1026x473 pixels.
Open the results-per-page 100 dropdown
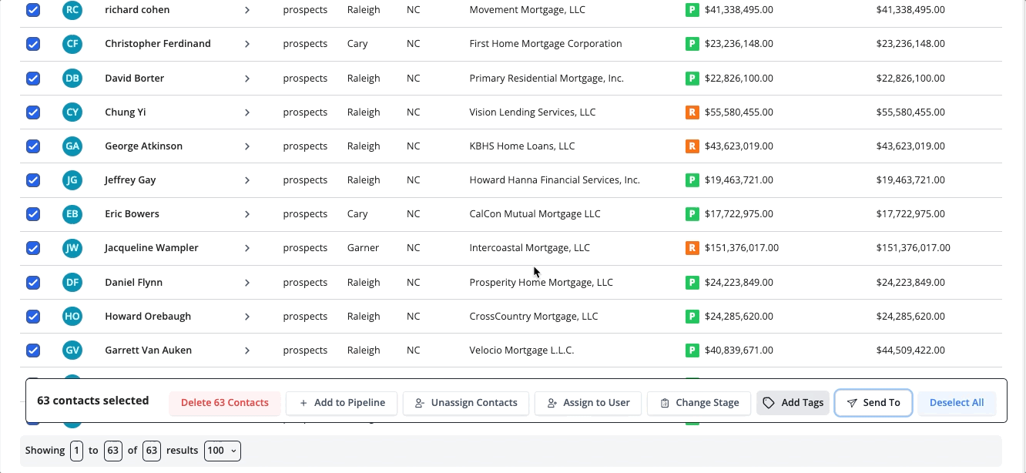click(x=222, y=450)
